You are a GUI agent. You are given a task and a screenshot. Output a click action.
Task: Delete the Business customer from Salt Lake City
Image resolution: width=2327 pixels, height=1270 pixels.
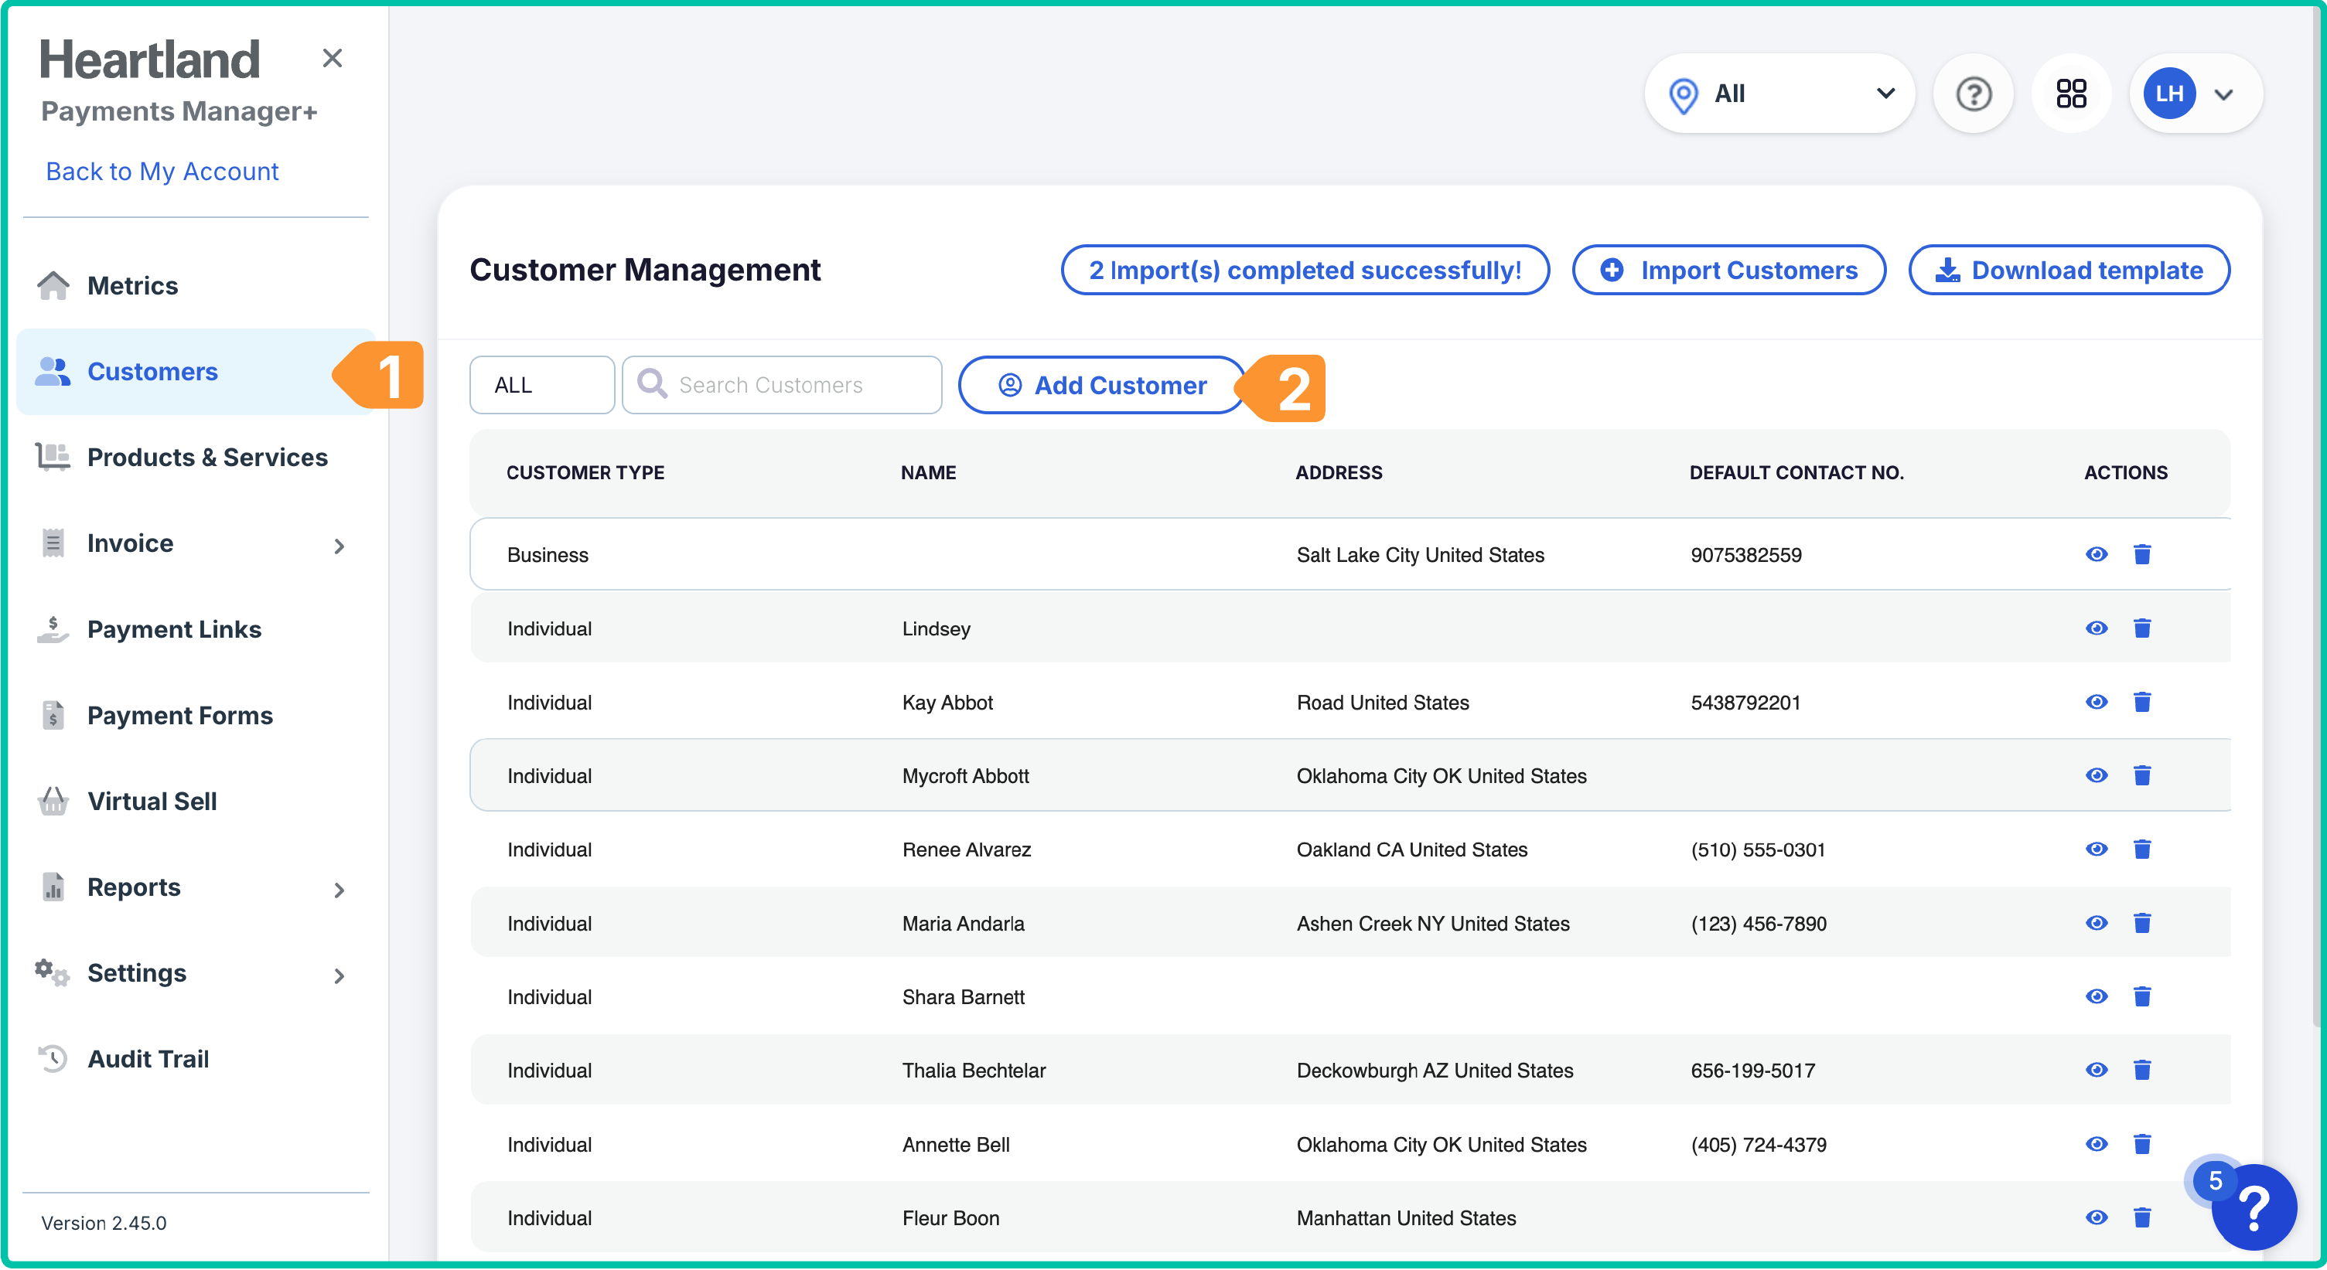click(x=2142, y=554)
